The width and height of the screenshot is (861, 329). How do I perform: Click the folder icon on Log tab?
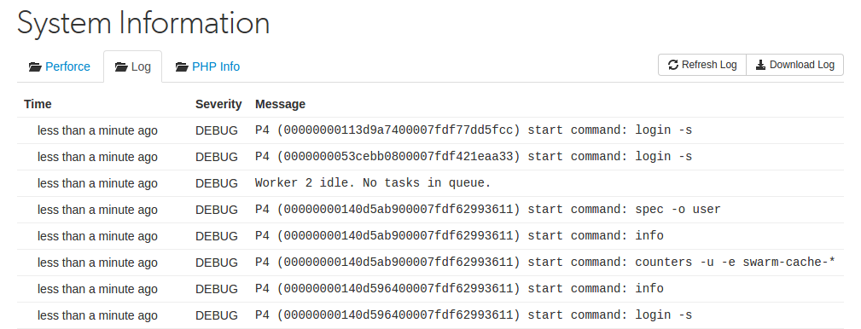tap(121, 66)
